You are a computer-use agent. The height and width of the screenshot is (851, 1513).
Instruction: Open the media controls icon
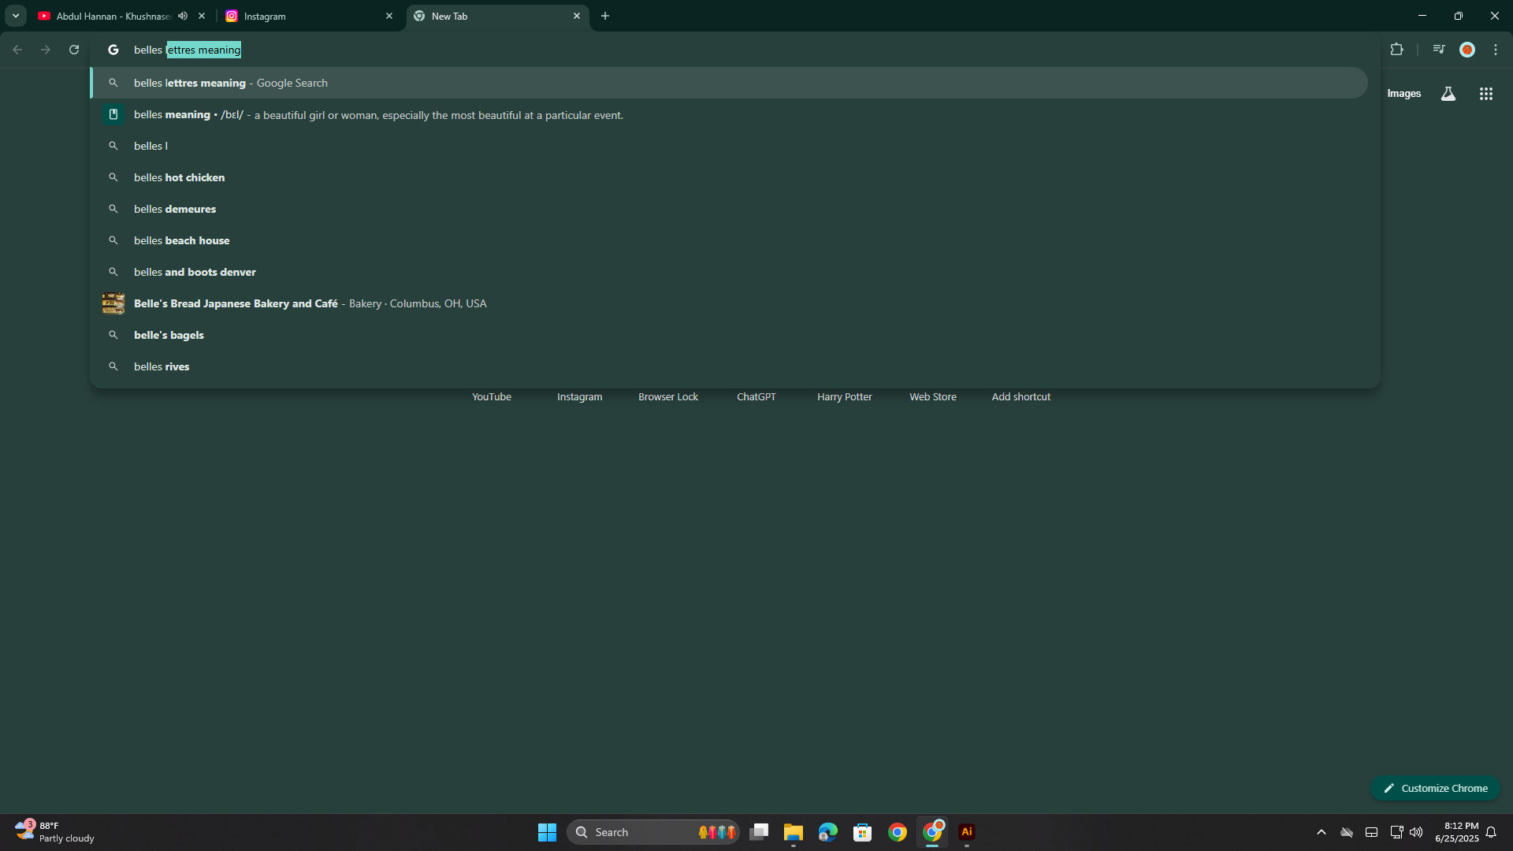click(1439, 50)
